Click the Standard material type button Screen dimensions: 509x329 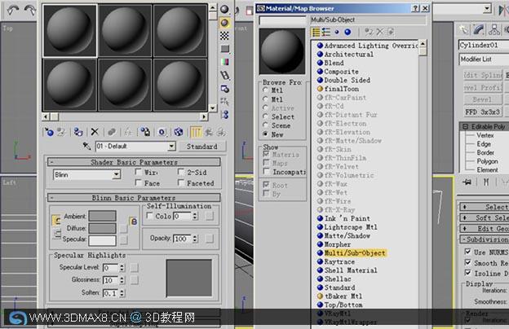[x=202, y=147]
